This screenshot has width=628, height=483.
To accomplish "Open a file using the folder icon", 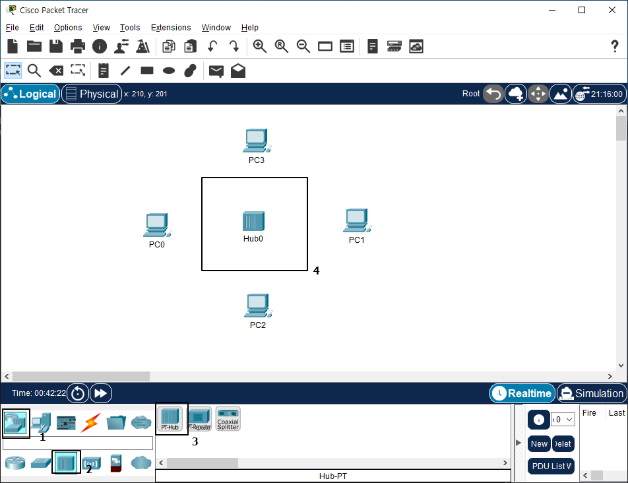I will click(34, 46).
